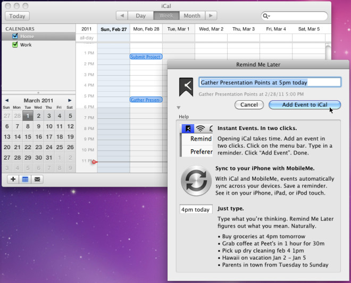Click the Remind Me Later bookmark icon

point(186,87)
